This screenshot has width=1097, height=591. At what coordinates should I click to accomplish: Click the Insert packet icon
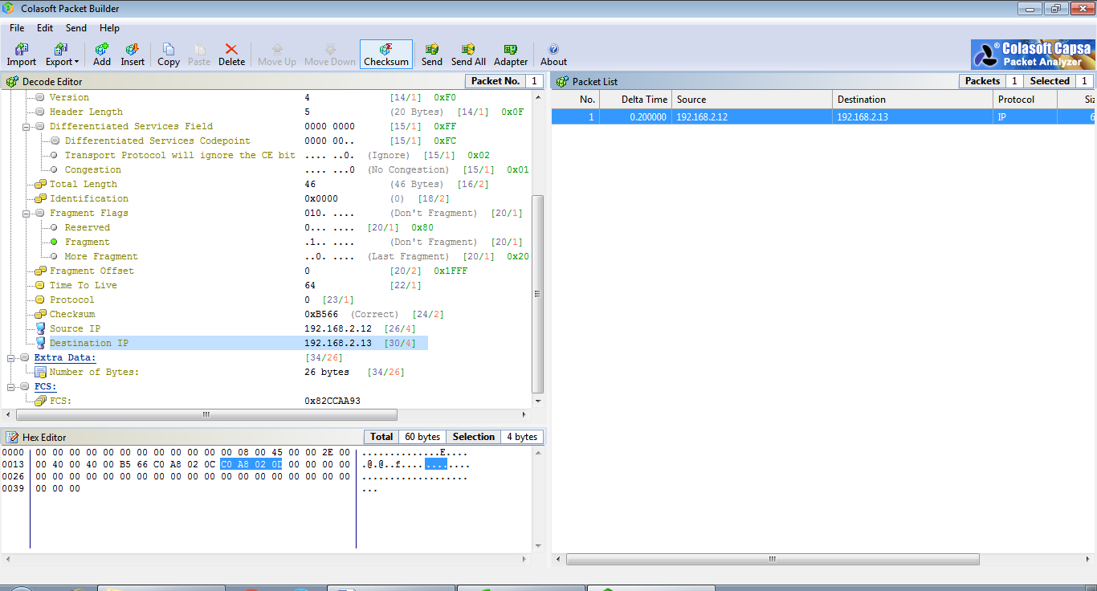133,54
